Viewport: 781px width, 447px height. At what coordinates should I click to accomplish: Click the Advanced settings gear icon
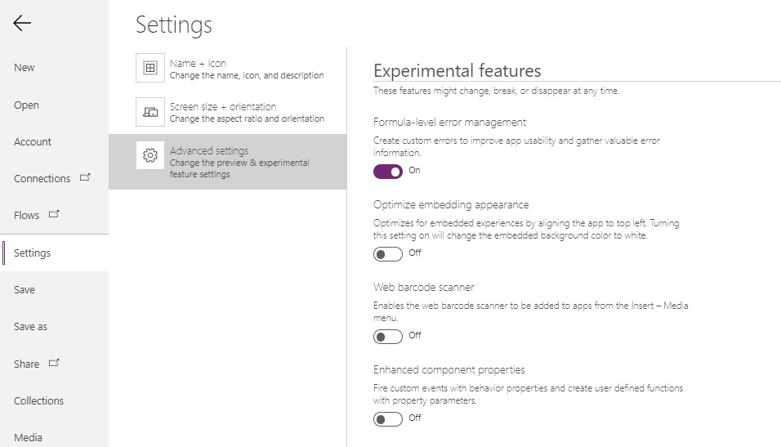[x=150, y=155]
